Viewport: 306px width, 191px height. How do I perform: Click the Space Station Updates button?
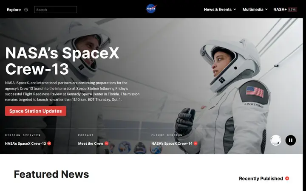coord(36,111)
